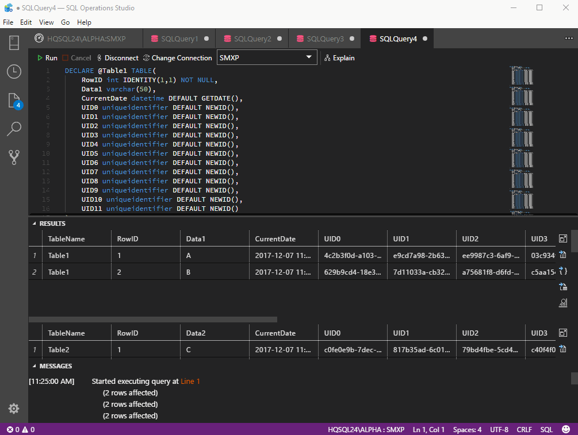
Task: Open the SMXP database dropdown
Action: point(267,57)
